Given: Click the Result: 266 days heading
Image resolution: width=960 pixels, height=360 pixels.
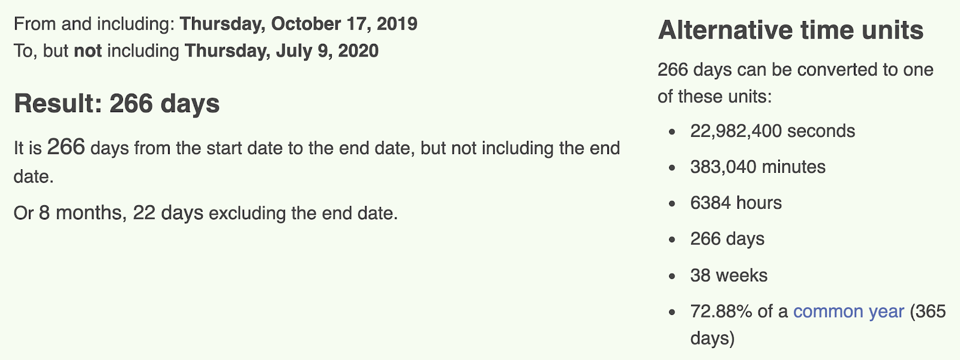Looking at the screenshot, I should pyautogui.click(x=117, y=103).
